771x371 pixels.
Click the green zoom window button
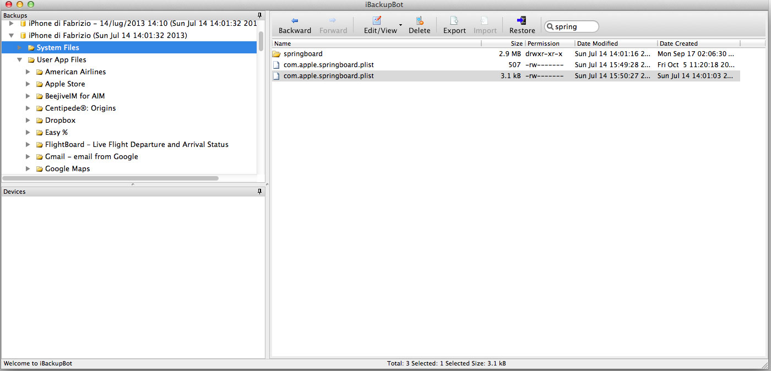click(x=31, y=4)
